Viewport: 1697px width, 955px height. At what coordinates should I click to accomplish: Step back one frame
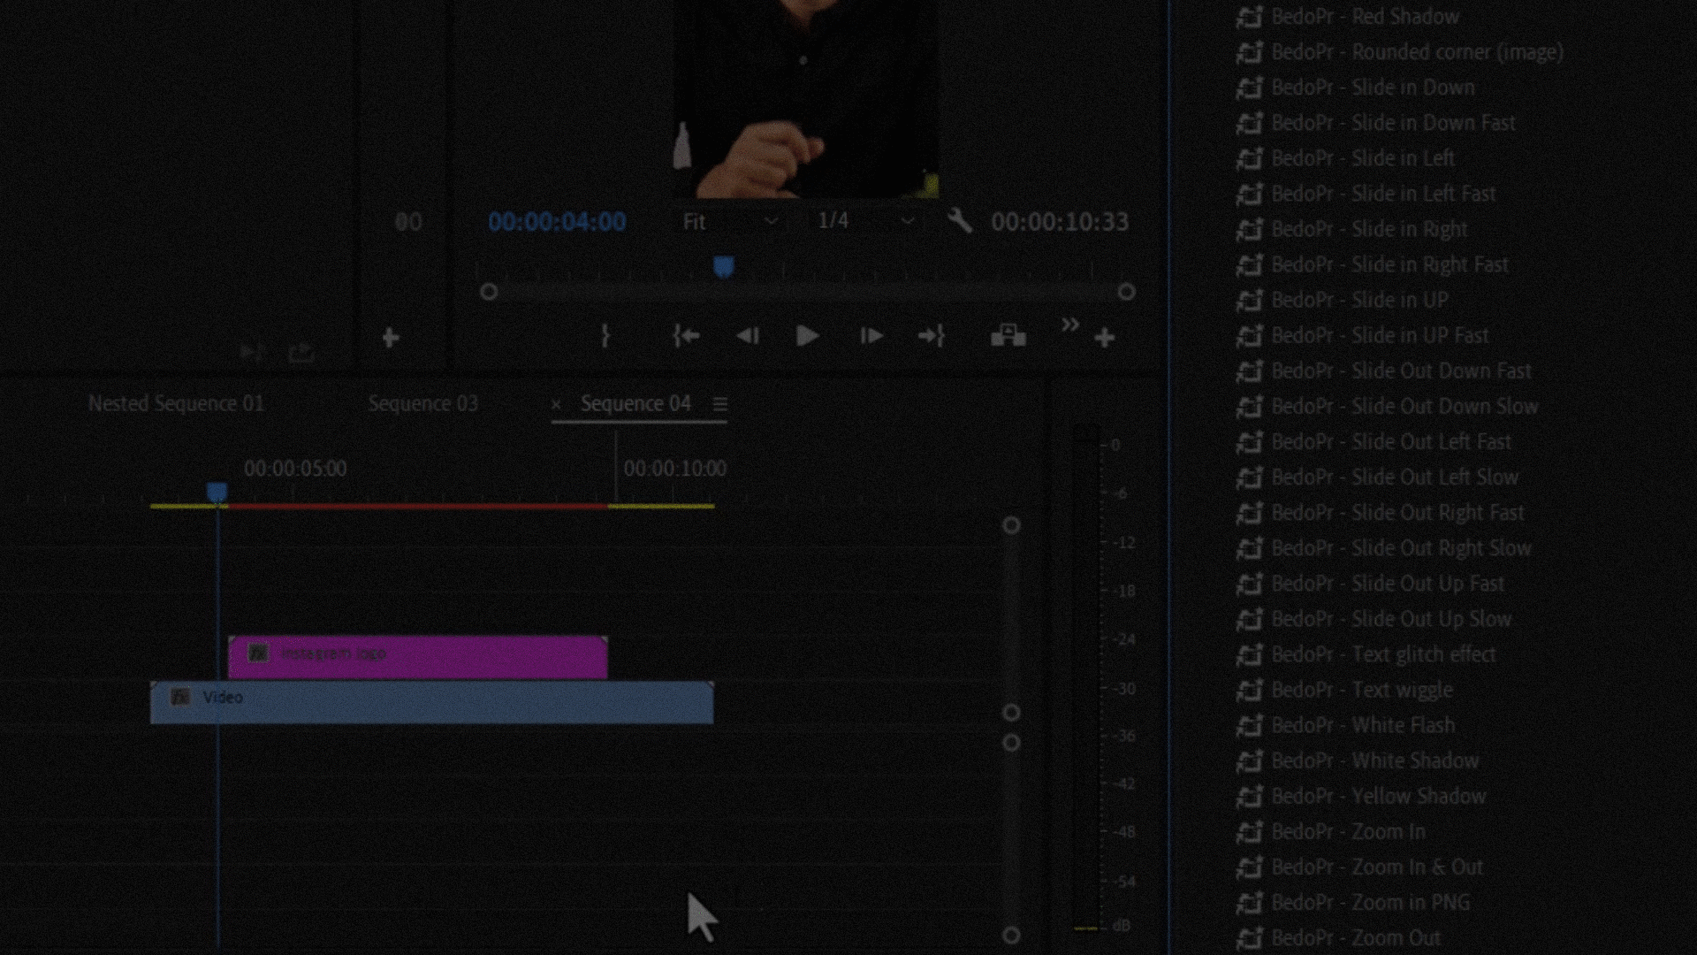[x=748, y=336]
